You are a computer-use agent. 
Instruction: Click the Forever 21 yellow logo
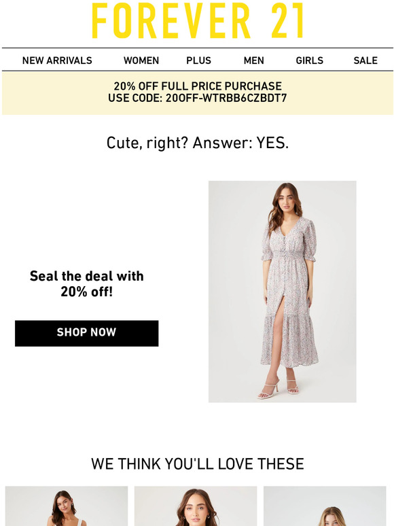point(198,21)
